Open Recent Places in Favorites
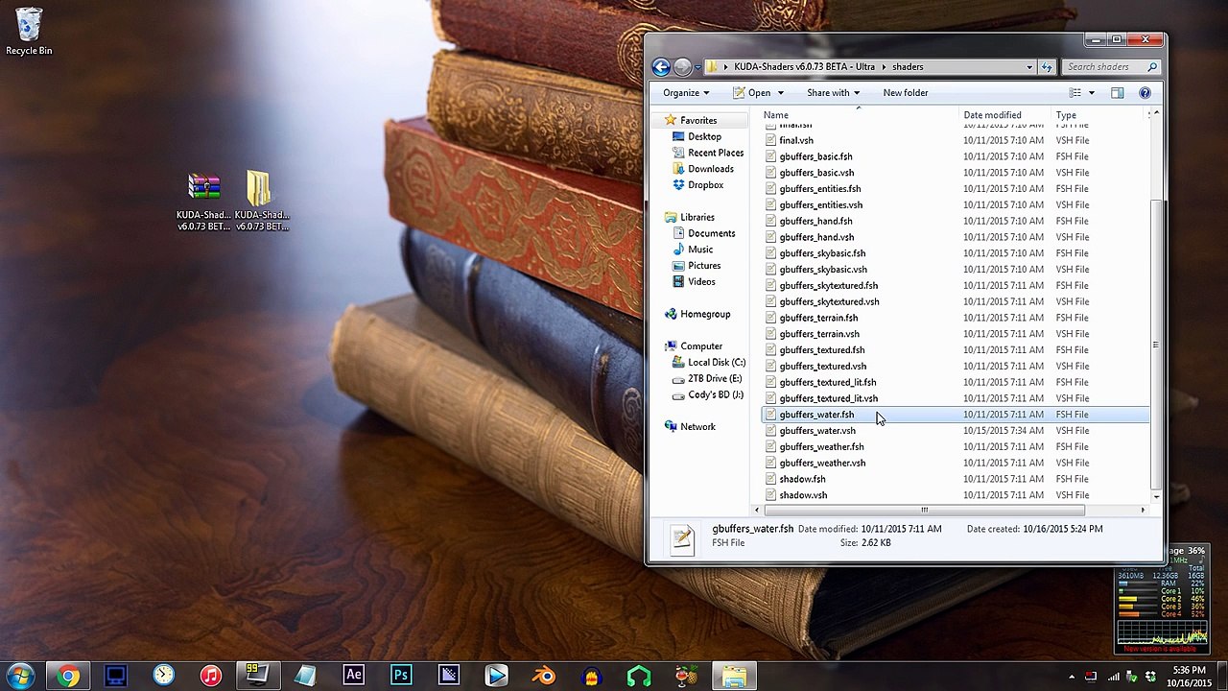 pyautogui.click(x=715, y=154)
